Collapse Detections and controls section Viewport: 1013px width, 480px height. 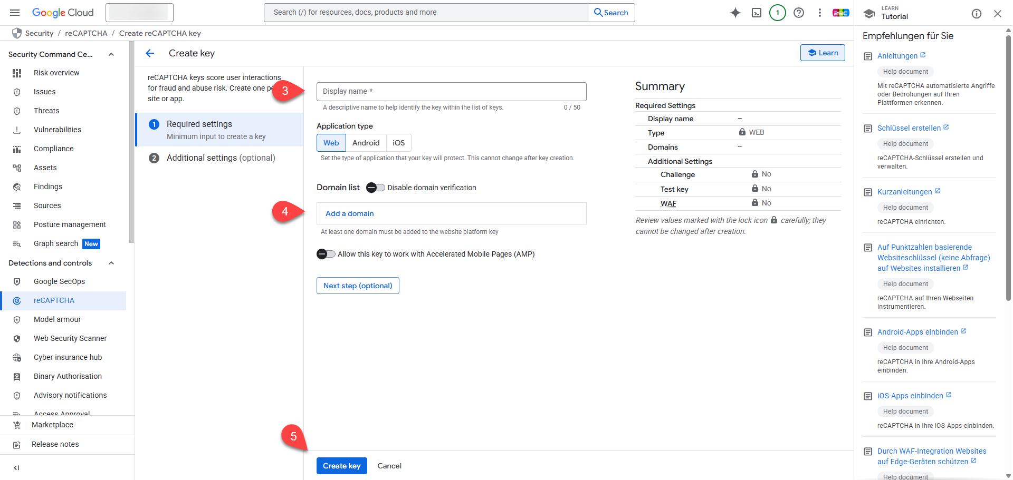point(111,263)
